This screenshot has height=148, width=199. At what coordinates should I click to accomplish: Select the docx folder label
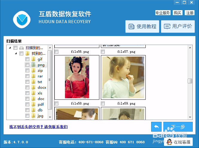(42, 87)
